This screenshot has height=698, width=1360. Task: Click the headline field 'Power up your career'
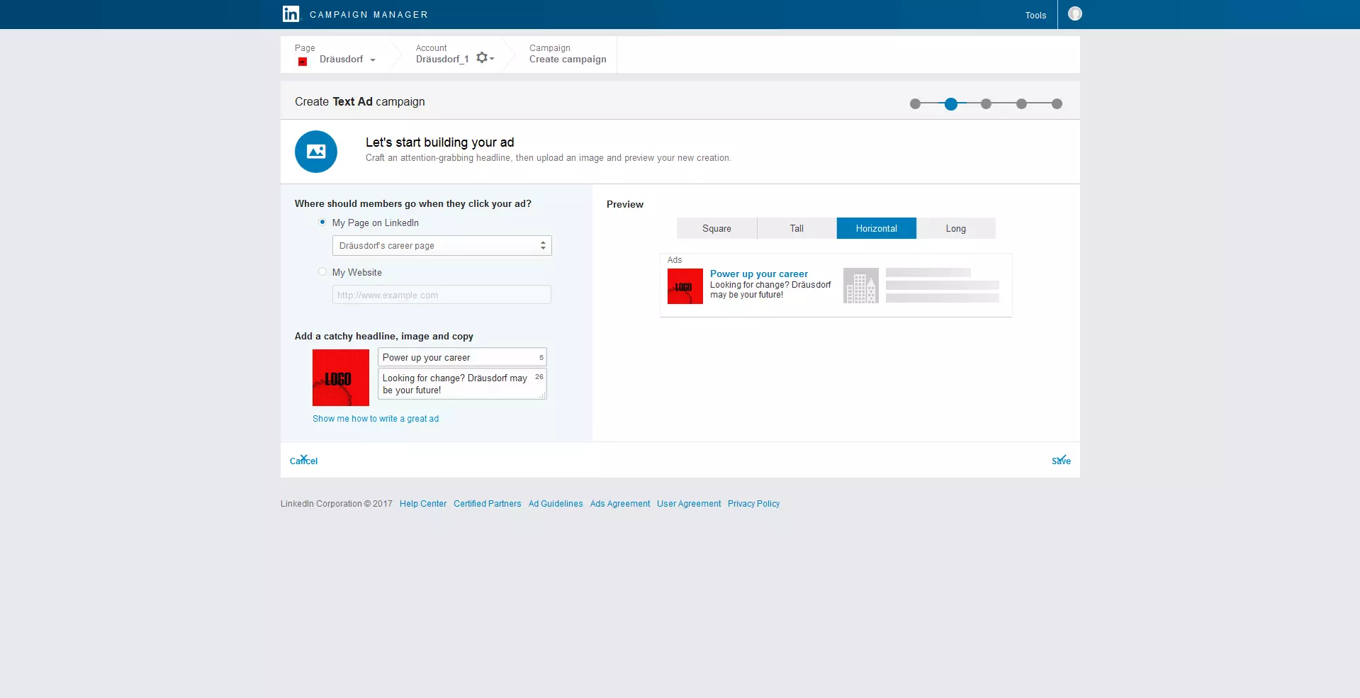pyautogui.click(x=462, y=357)
